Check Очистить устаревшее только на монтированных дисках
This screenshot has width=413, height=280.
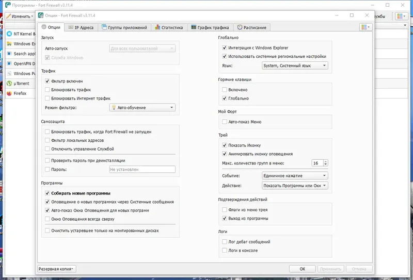point(47,230)
